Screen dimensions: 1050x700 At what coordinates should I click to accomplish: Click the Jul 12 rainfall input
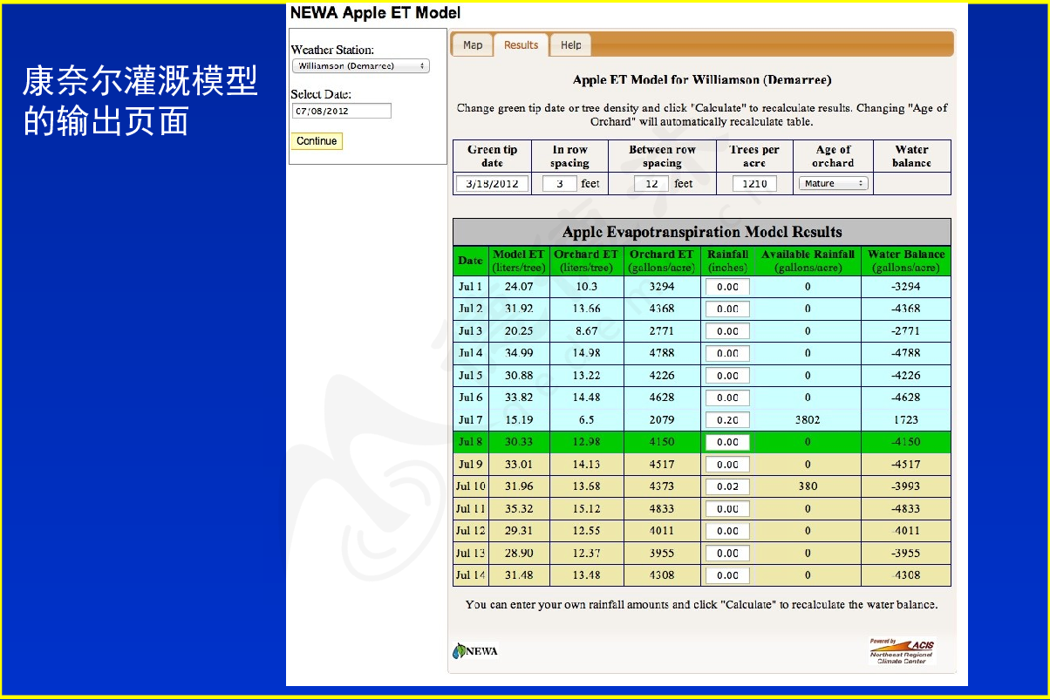(x=727, y=531)
